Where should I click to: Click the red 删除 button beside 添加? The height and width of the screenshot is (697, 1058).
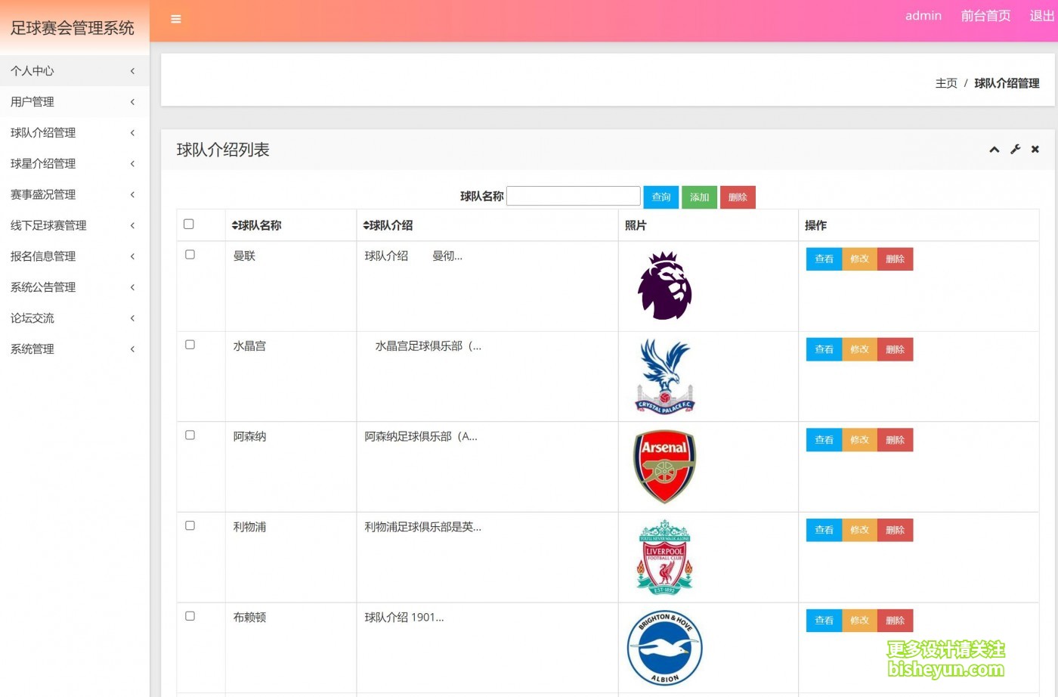(738, 197)
